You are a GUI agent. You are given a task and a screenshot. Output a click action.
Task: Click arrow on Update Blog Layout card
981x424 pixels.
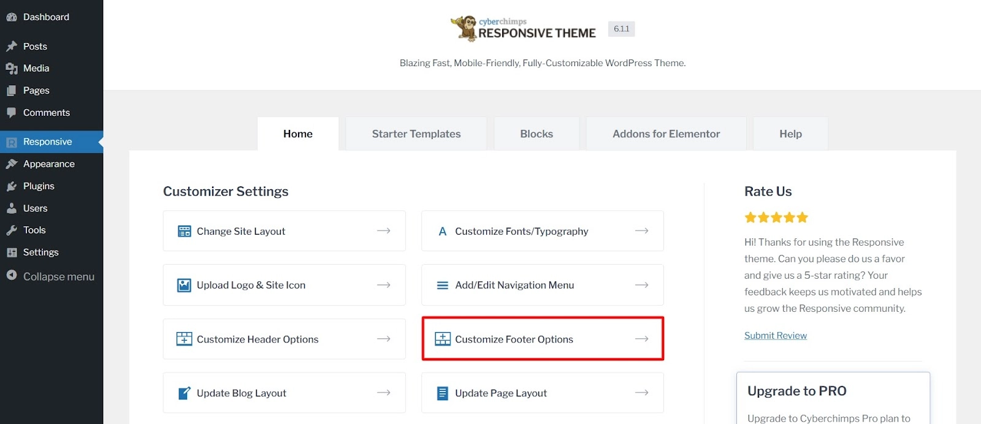(x=384, y=393)
